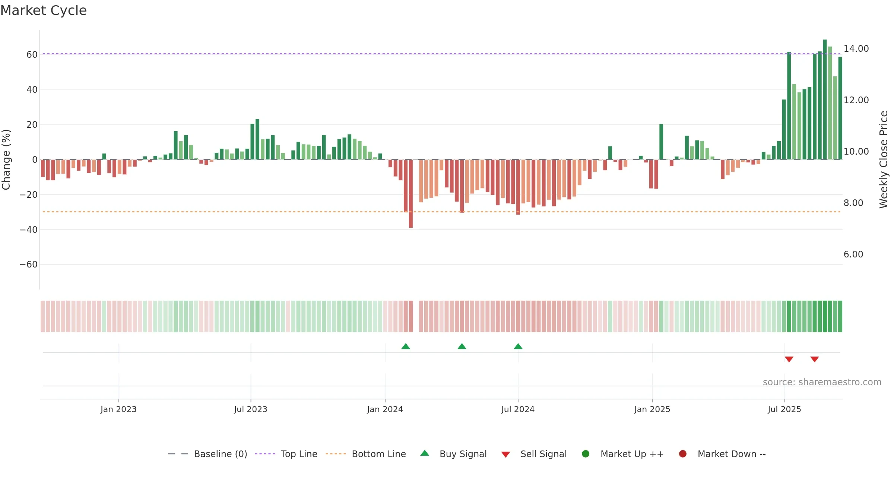Click the deepest red bar below −30

(x=411, y=194)
